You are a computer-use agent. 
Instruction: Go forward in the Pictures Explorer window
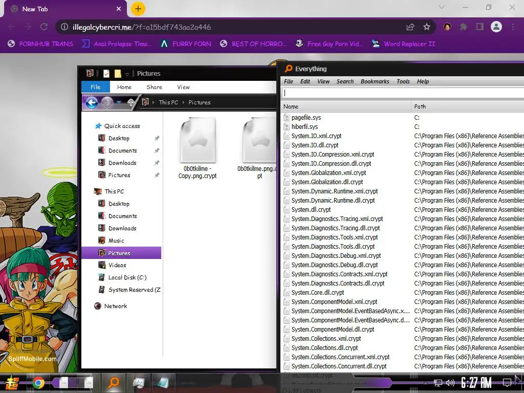107,102
